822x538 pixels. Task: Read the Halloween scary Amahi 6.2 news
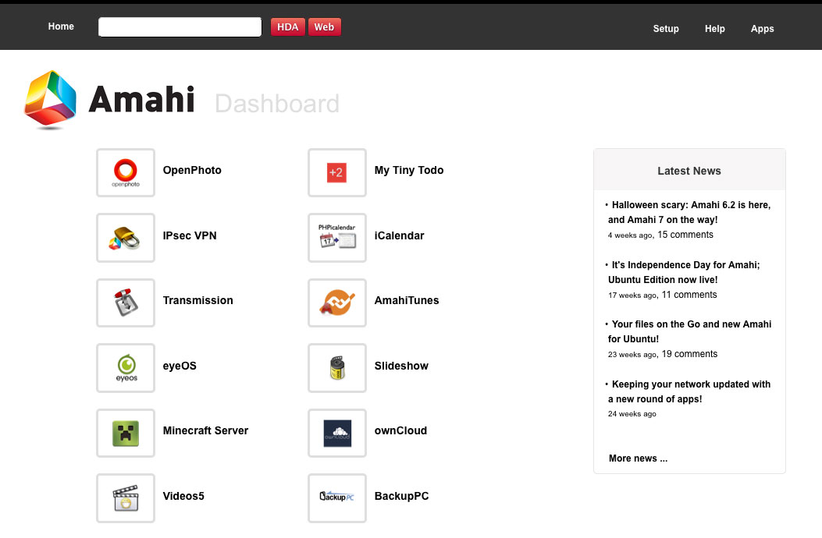coord(689,212)
